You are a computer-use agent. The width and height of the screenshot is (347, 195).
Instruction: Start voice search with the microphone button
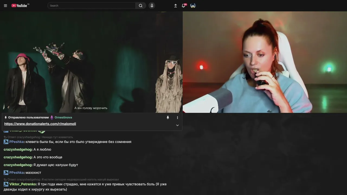pos(152,6)
